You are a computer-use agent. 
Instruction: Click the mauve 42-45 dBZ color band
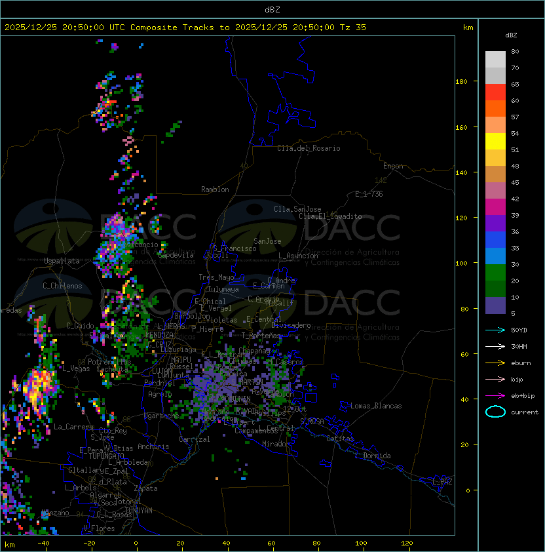pyautogui.click(x=495, y=191)
